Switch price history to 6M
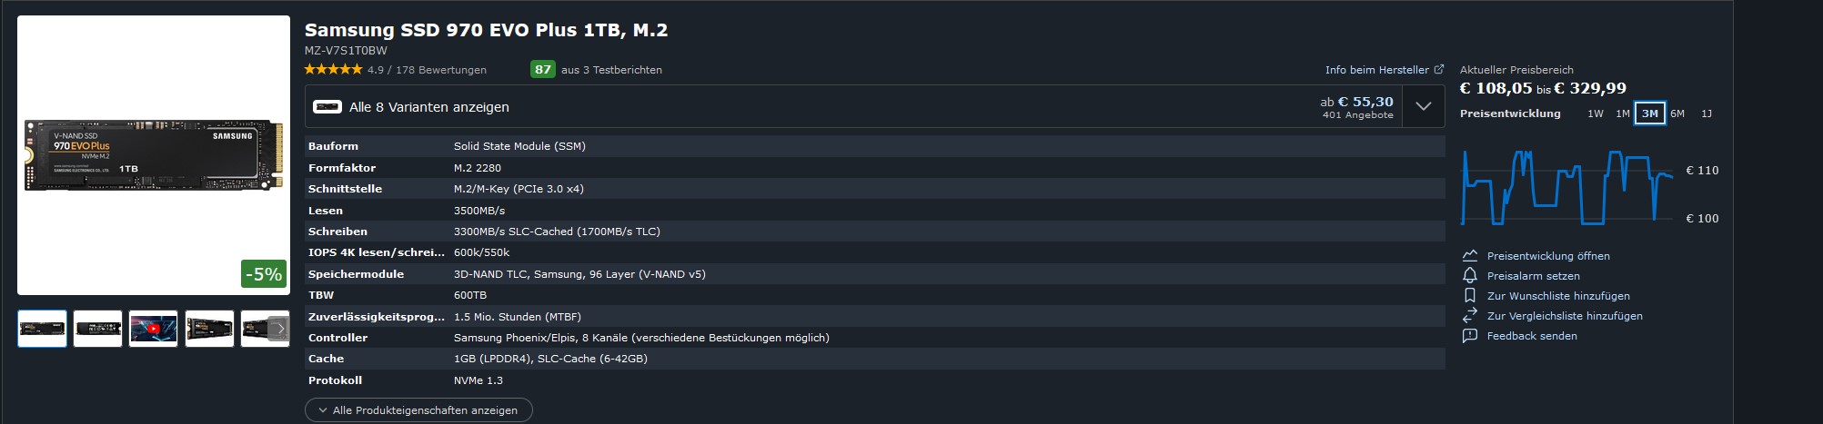1823x424 pixels. pos(1677,113)
